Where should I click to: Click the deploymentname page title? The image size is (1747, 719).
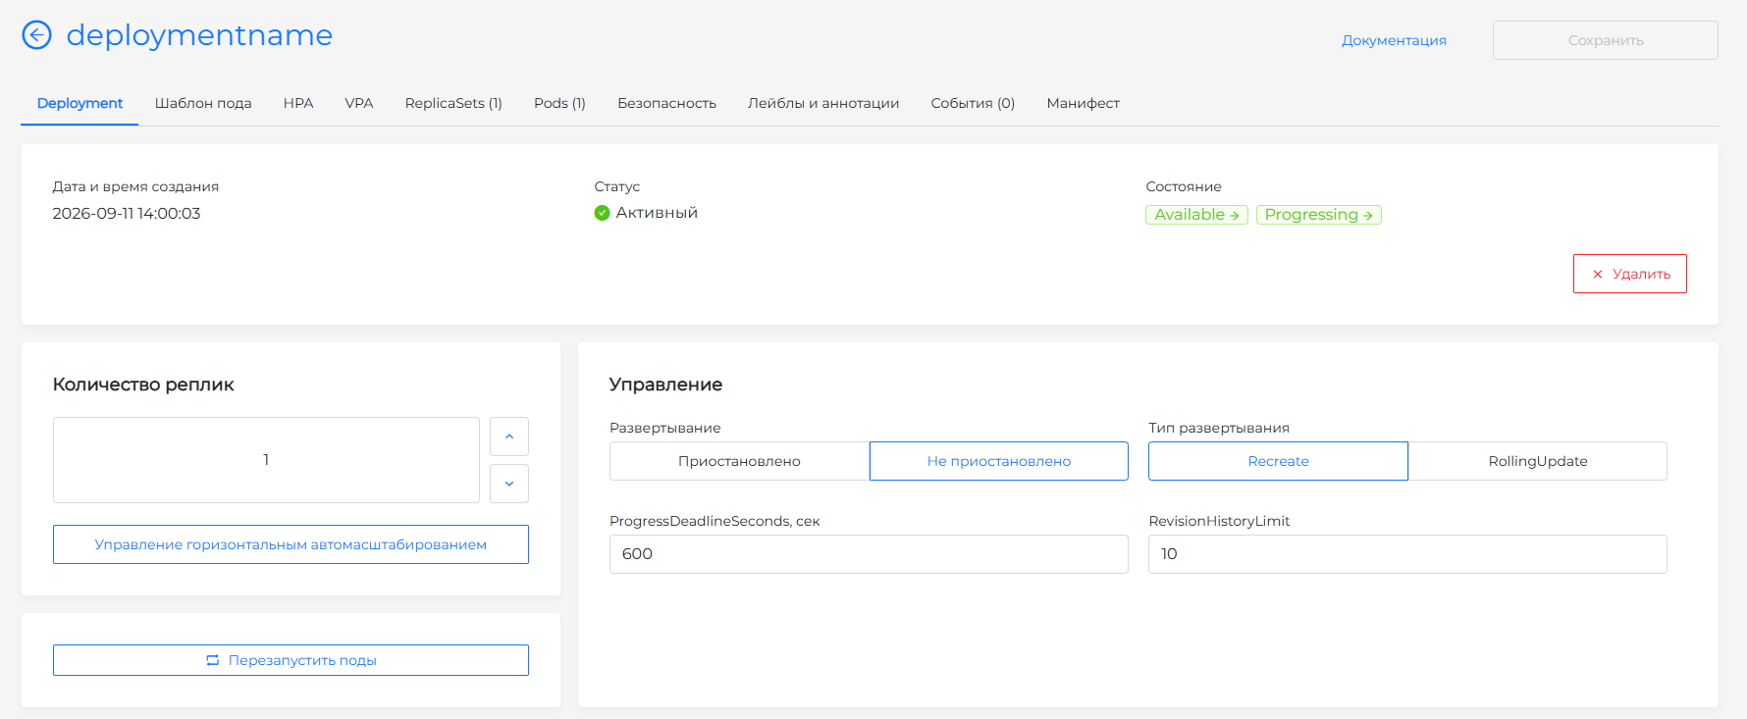coord(199,35)
